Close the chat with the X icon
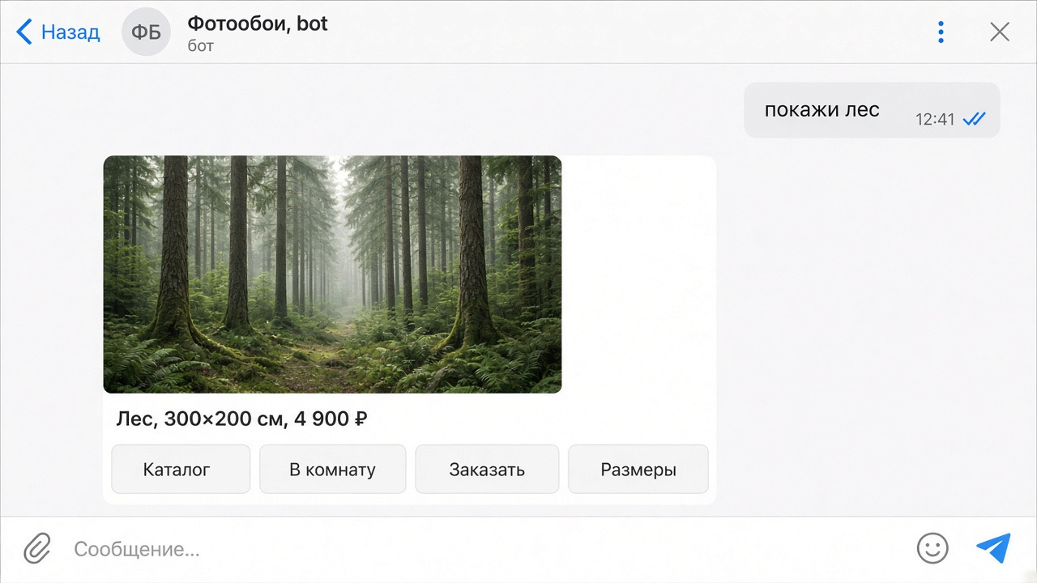Viewport: 1037px width, 583px height. point(1000,32)
